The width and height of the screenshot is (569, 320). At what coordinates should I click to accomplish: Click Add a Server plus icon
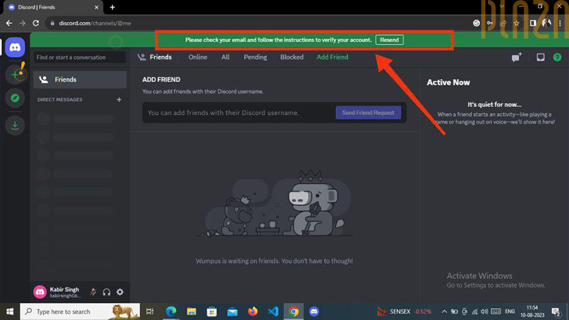click(15, 75)
